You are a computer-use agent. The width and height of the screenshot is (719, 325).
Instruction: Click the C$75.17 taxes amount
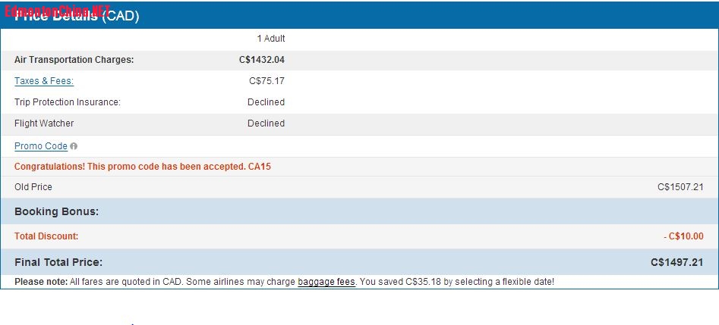[x=266, y=81]
